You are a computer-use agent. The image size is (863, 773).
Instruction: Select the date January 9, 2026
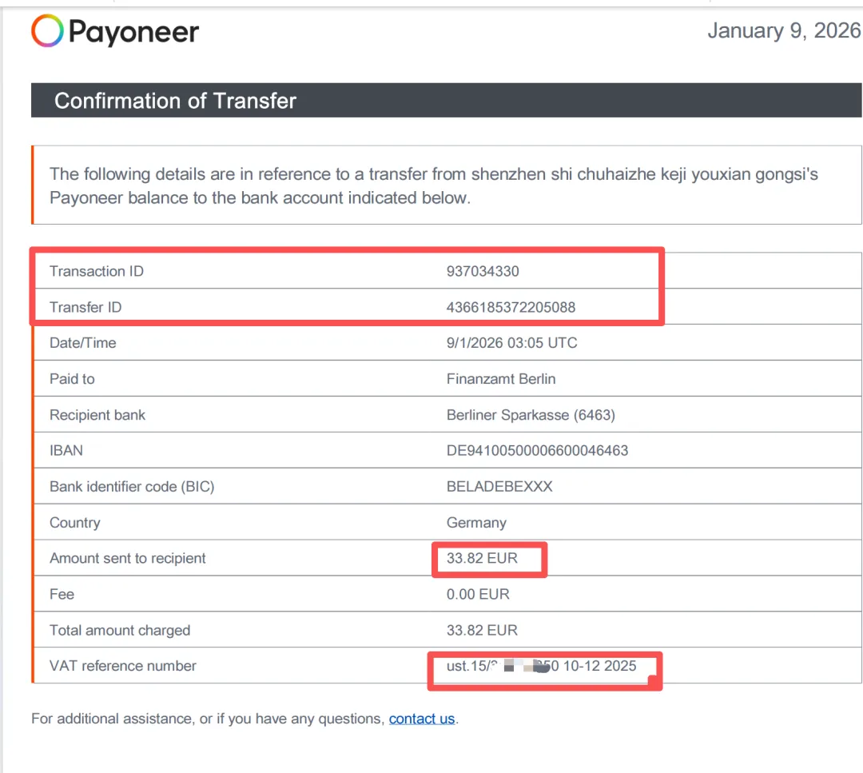tap(784, 30)
